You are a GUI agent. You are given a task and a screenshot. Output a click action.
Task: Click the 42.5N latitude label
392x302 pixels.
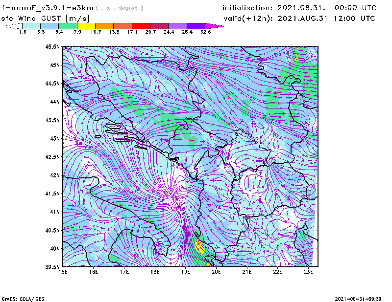click(52, 157)
